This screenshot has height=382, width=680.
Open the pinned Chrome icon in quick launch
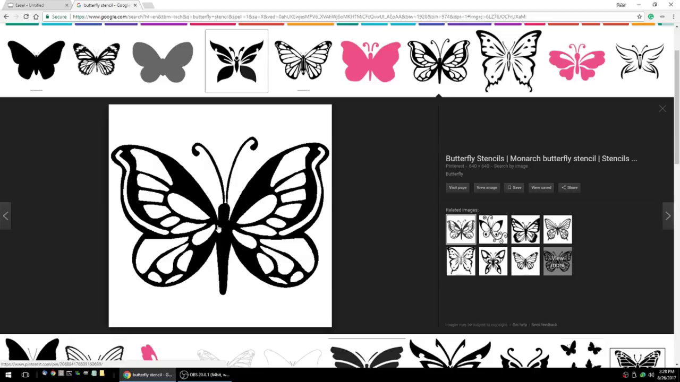tap(53, 374)
